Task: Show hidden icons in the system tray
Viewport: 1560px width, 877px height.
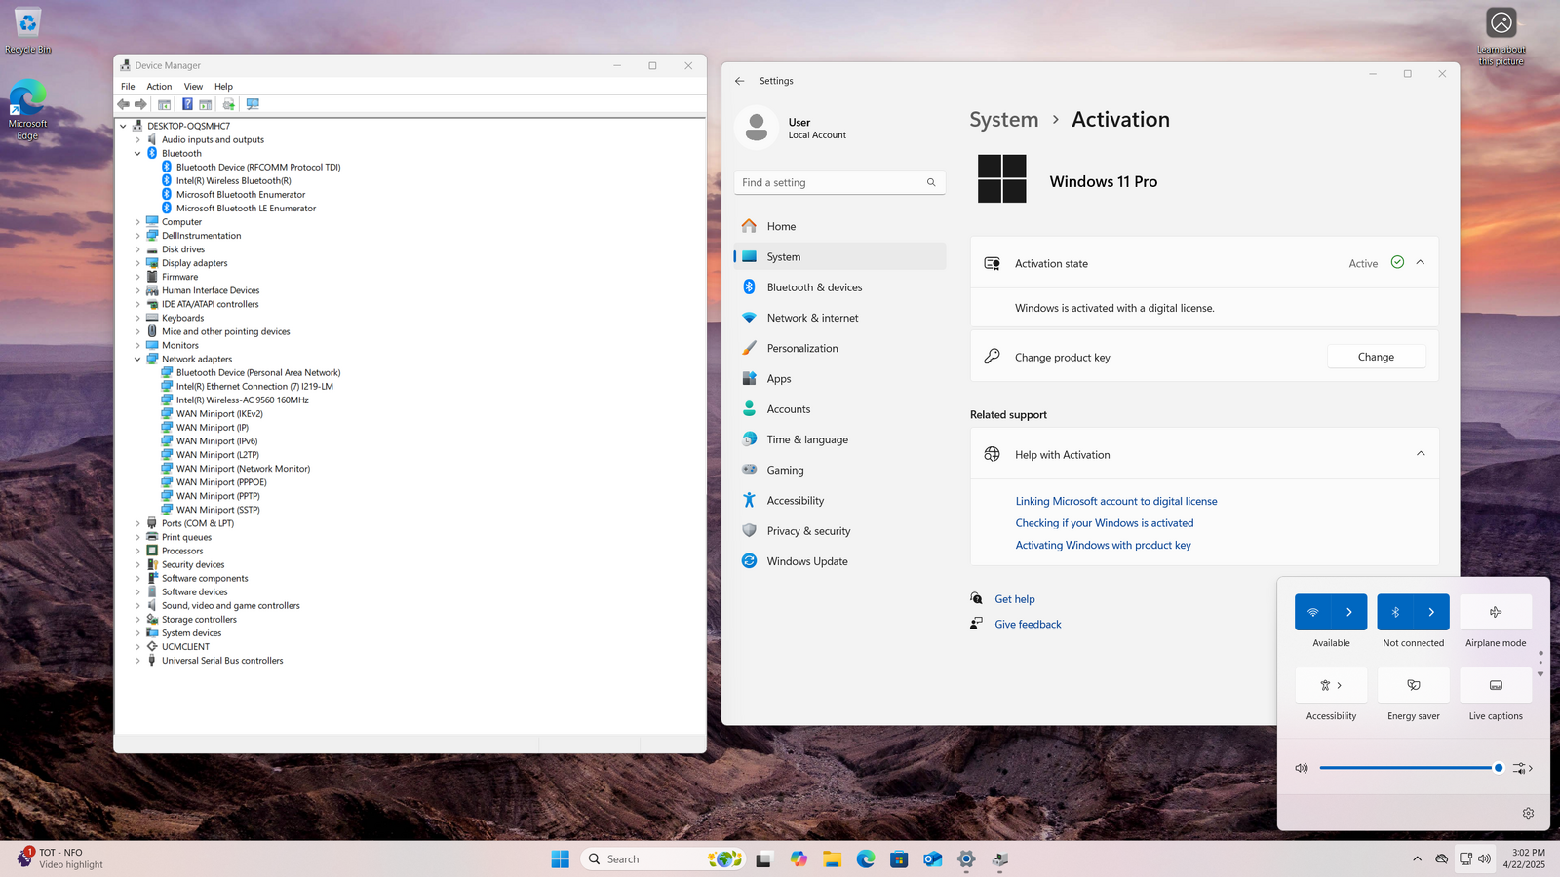Action: (x=1417, y=858)
